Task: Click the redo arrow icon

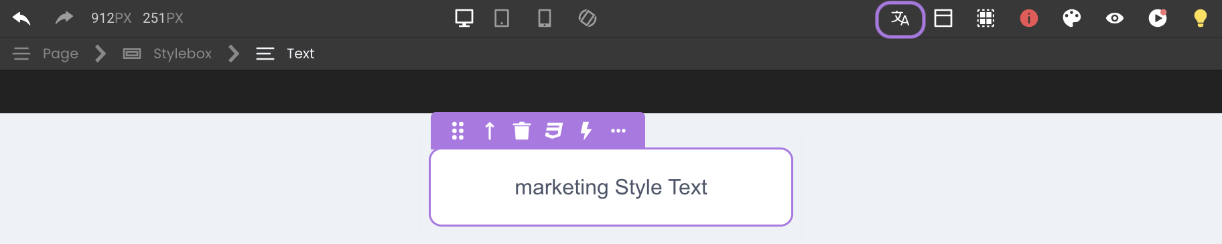Action: click(x=64, y=18)
